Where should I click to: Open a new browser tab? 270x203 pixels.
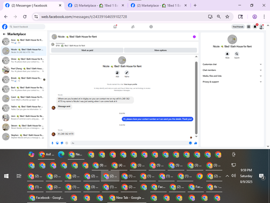(195, 5)
